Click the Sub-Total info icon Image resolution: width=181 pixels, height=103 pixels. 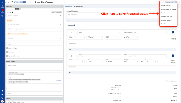pyautogui.click(x=115, y=86)
